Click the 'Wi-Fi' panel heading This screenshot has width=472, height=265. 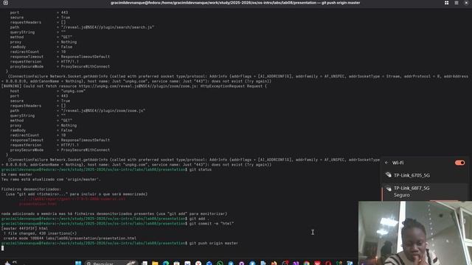coord(398,163)
